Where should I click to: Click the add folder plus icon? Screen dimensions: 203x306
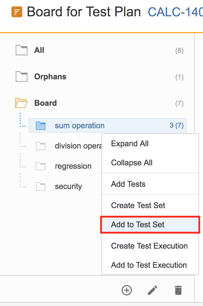click(x=127, y=290)
